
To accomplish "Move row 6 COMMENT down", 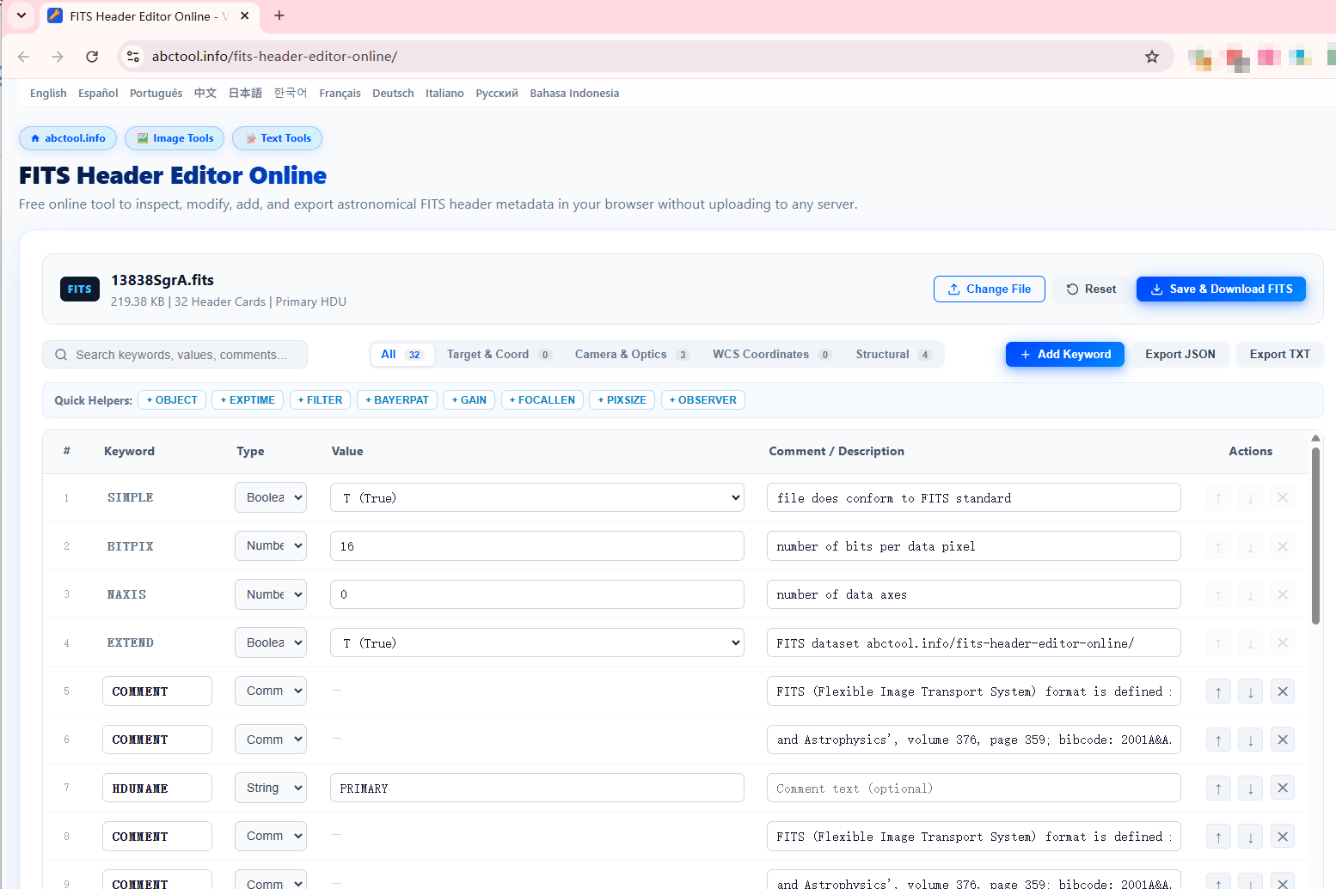I will tap(1251, 740).
